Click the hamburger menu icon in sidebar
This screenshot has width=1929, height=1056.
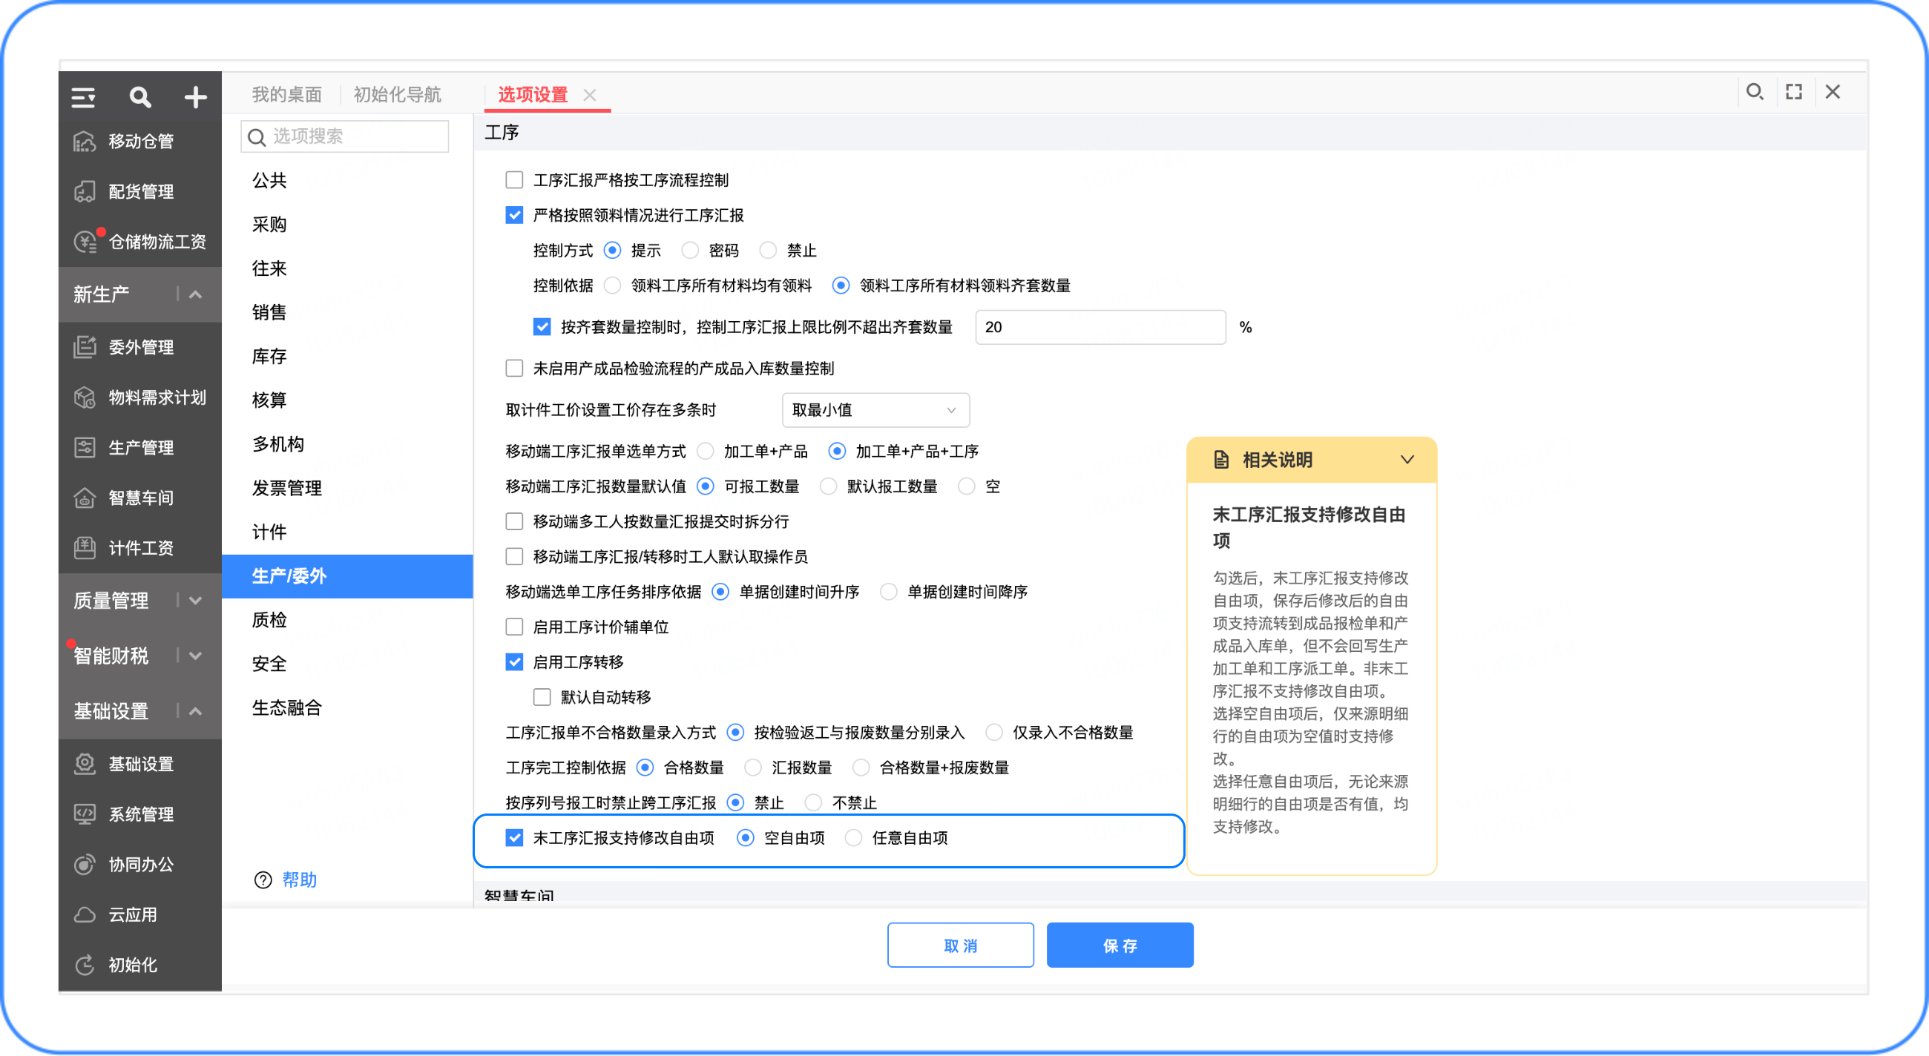click(83, 97)
